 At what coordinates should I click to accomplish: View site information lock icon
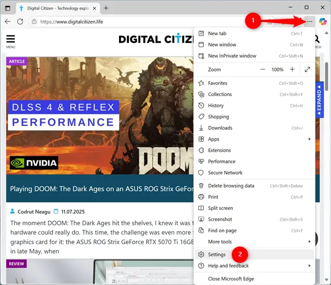(x=34, y=21)
